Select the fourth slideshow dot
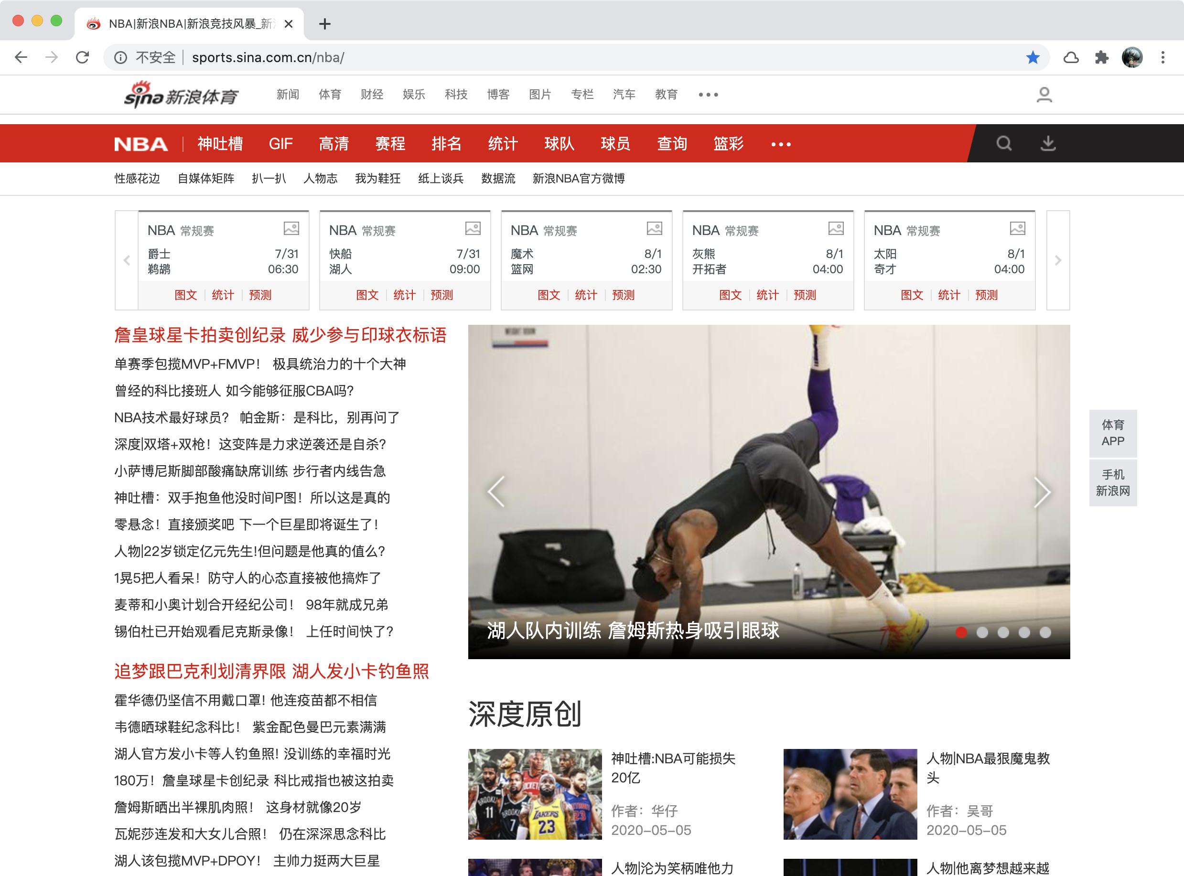The image size is (1184, 876). pos(1024,632)
